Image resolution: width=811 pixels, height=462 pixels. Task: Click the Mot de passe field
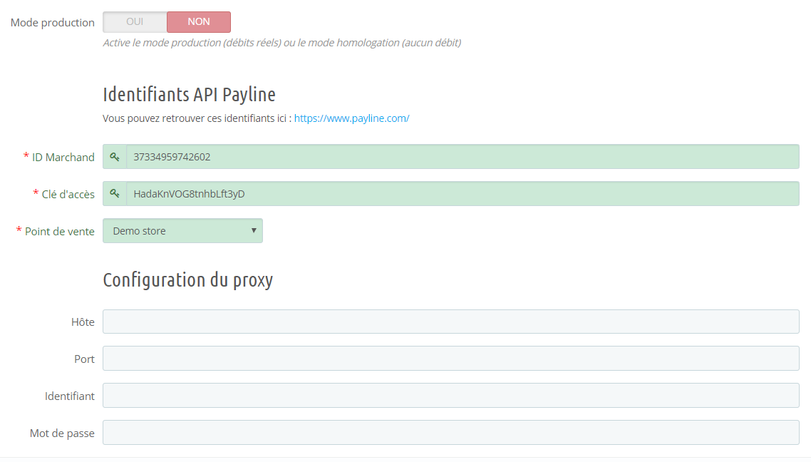(450, 433)
